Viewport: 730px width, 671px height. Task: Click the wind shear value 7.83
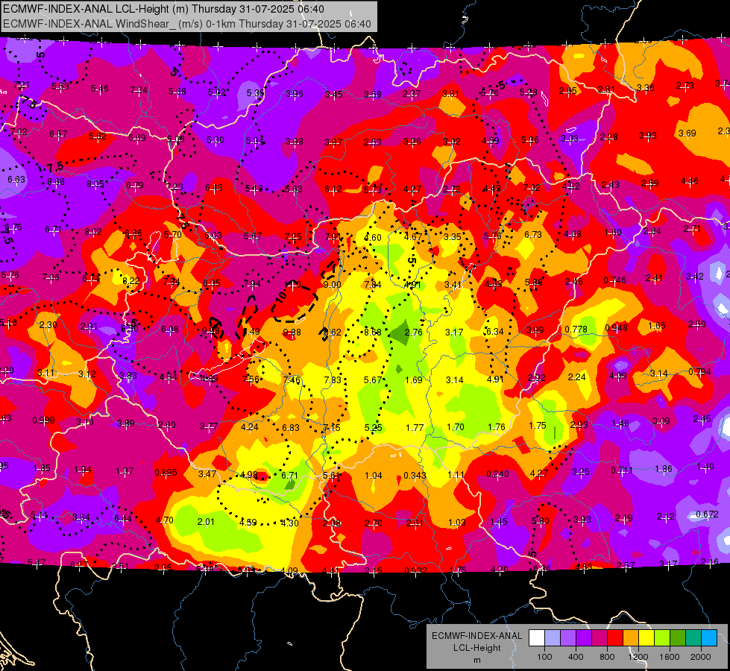(333, 380)
